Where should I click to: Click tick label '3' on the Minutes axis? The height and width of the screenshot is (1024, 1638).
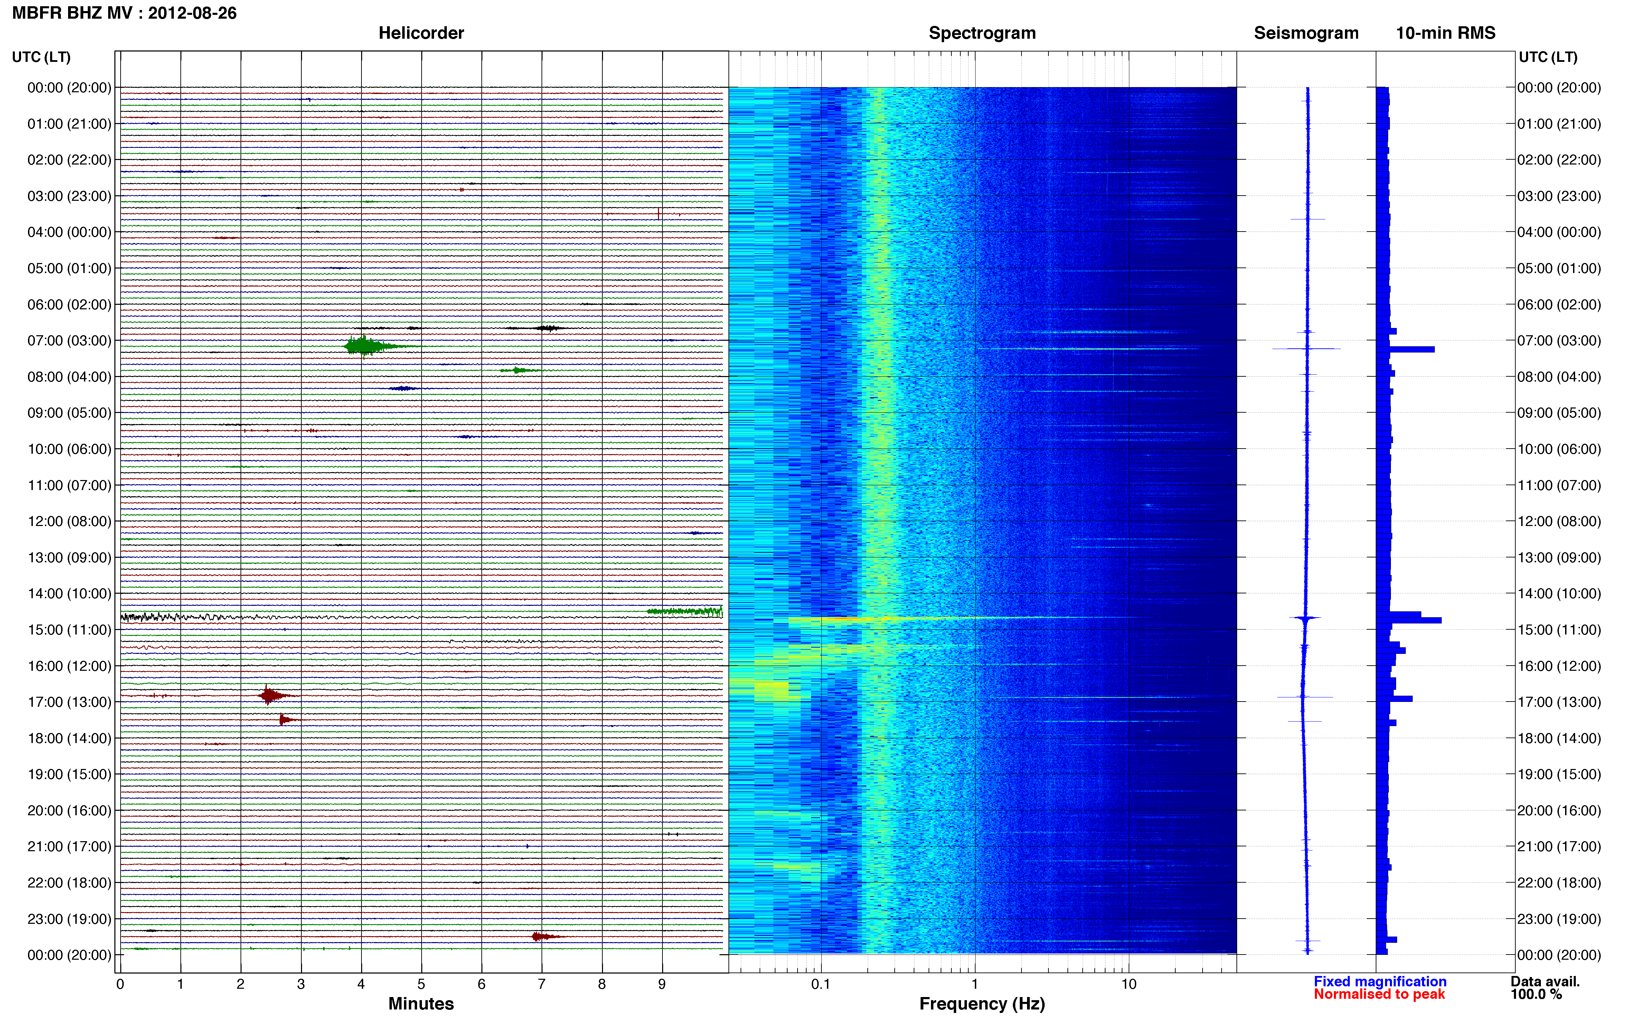[x=301, y=985]
